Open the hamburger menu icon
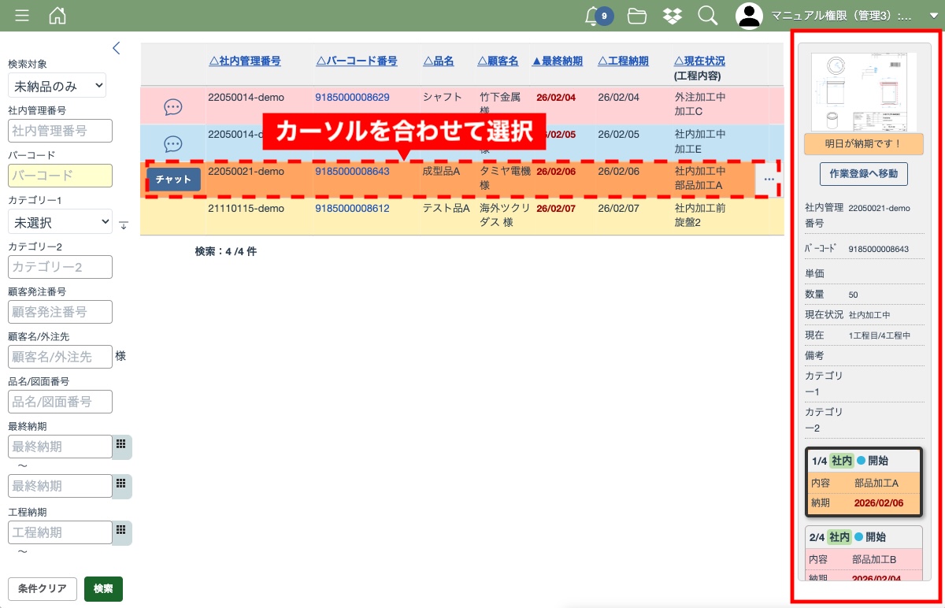 point(22,16)
